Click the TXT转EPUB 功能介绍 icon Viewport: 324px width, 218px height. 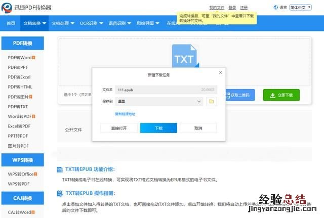[x=60, y=169]
